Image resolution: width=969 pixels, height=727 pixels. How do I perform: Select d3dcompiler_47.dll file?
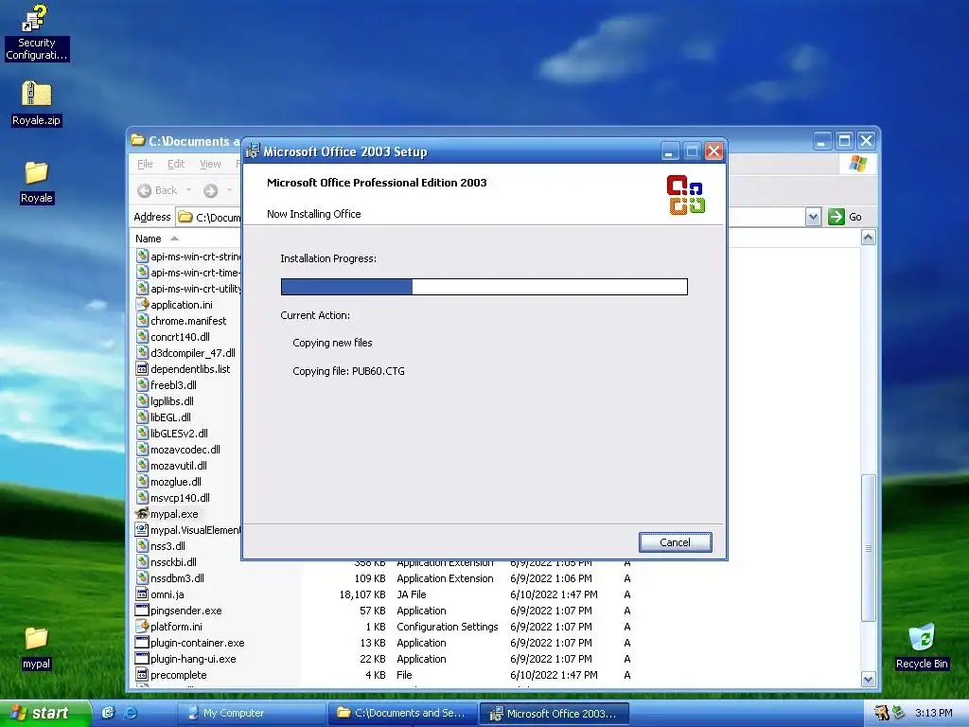[x=185, y=353]
